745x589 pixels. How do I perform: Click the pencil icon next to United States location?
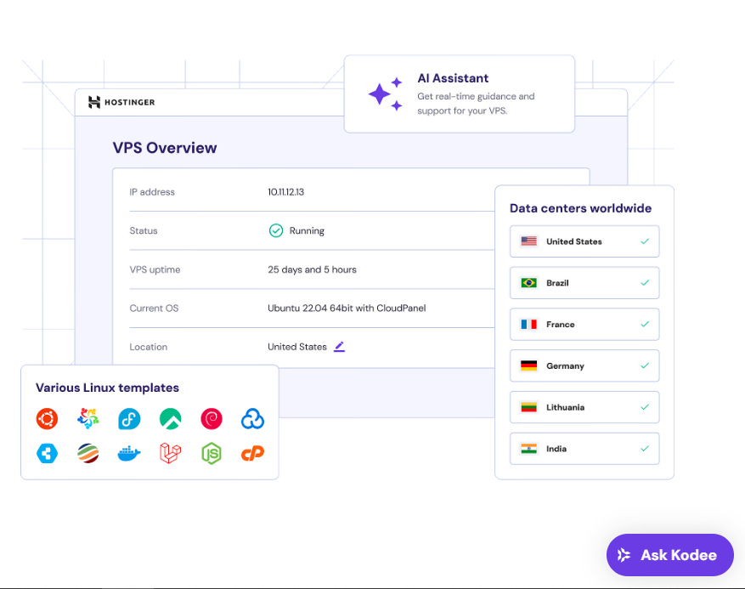[339, 347]
